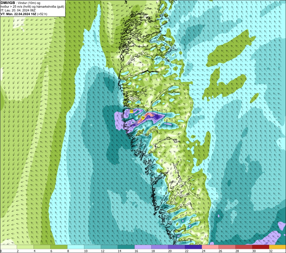Select the 12 tick label on the scale
The image size is (286, 253).
pyautogui.click(x=102, y=251)
